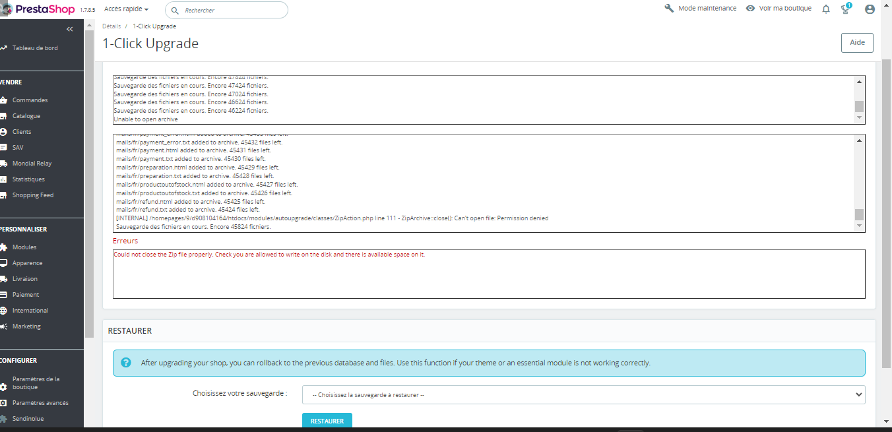Open the Commandes menu

click(x=30, y=100)
